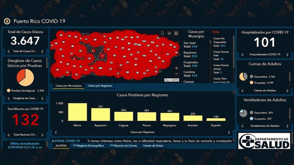Open the map layers list icon

(x=169, y=33)
